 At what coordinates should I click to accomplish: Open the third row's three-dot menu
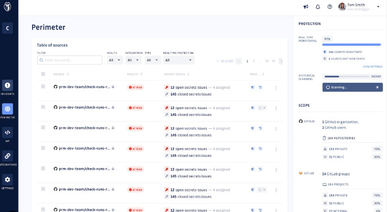click(x=276, y=129)
